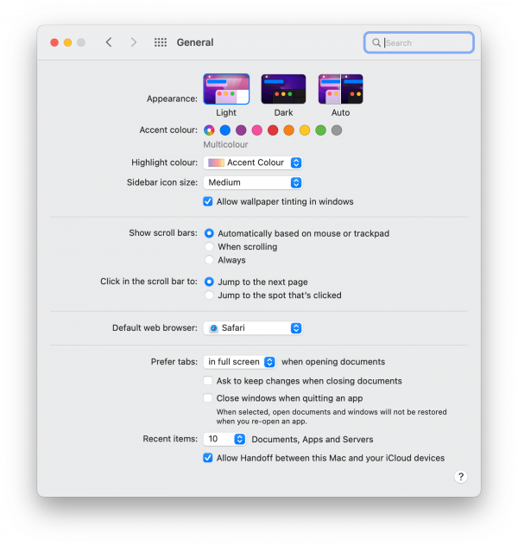Image resolution: width=518 pixels, height=546 pixels.
Task: Click the General window title
Action: pyautogui.click(x=195, y=42)
